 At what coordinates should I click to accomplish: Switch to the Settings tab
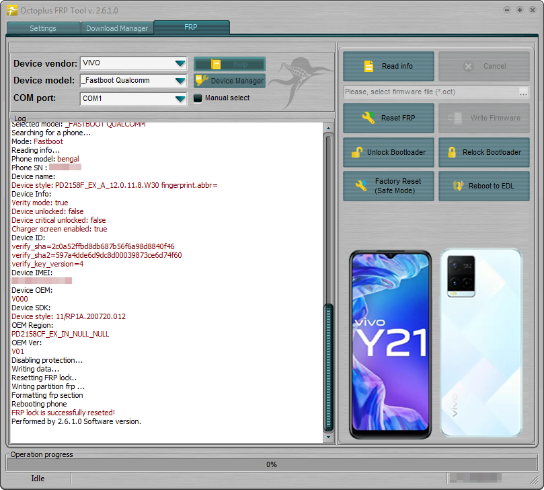43,28
